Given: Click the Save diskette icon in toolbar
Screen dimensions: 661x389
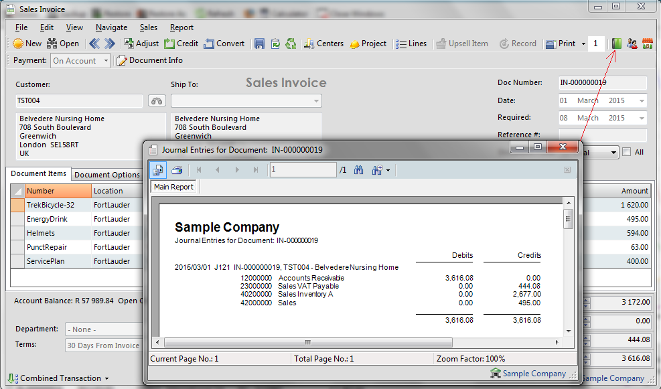Looking at the screenshot, I should pyautogui.click(x=259, y=44).
